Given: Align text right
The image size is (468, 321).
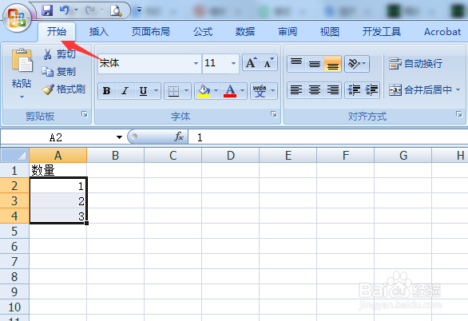Looking at the screenshot, I should tap(332, 89).
